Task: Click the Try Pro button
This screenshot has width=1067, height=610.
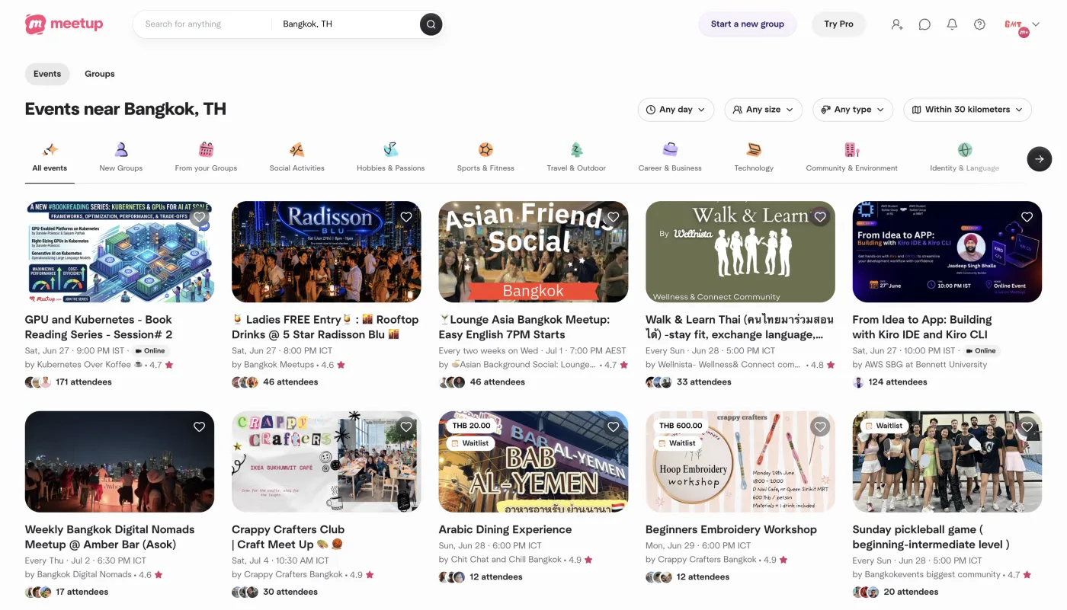Action: pyautogui.click(x=838, y=24)
